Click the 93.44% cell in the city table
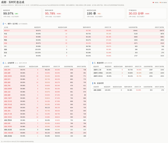 point(109,43)
